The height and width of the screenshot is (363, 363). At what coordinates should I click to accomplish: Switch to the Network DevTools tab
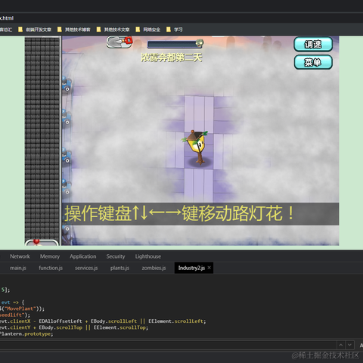pyautogui.click(x=20, y=256)
